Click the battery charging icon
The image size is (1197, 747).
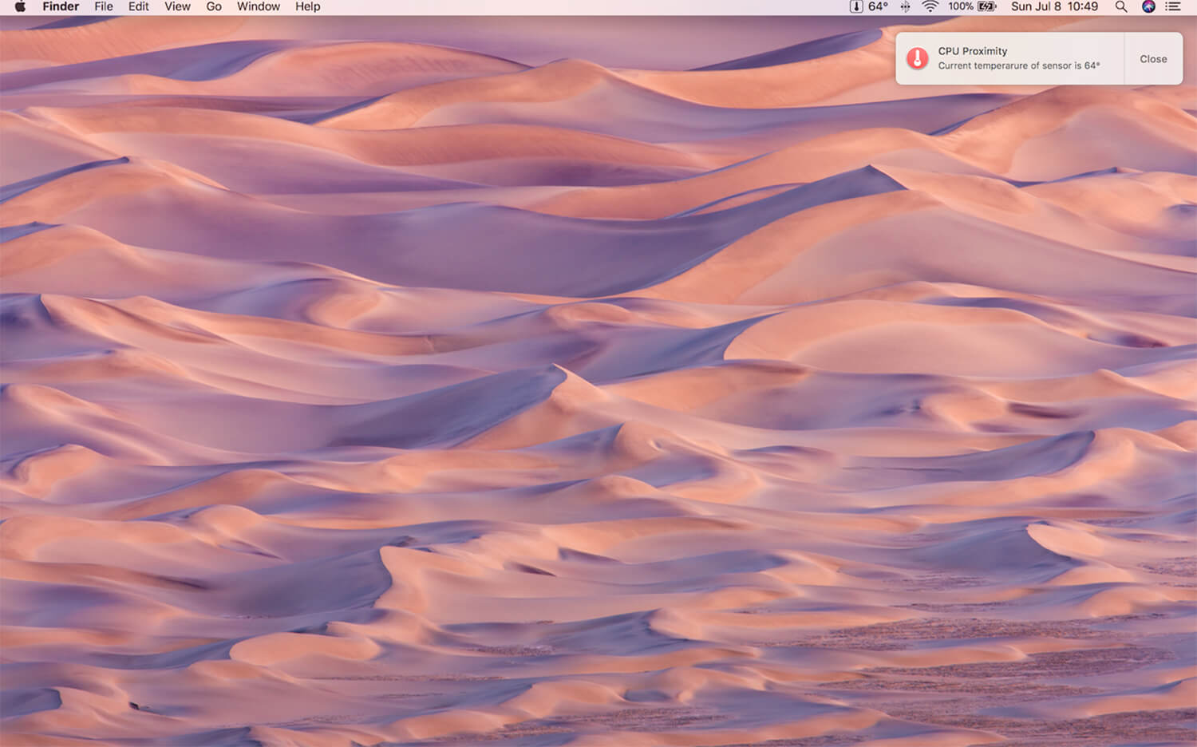coord(988,6)
